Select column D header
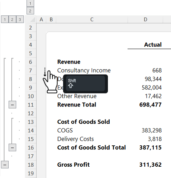 coord(145,20)
